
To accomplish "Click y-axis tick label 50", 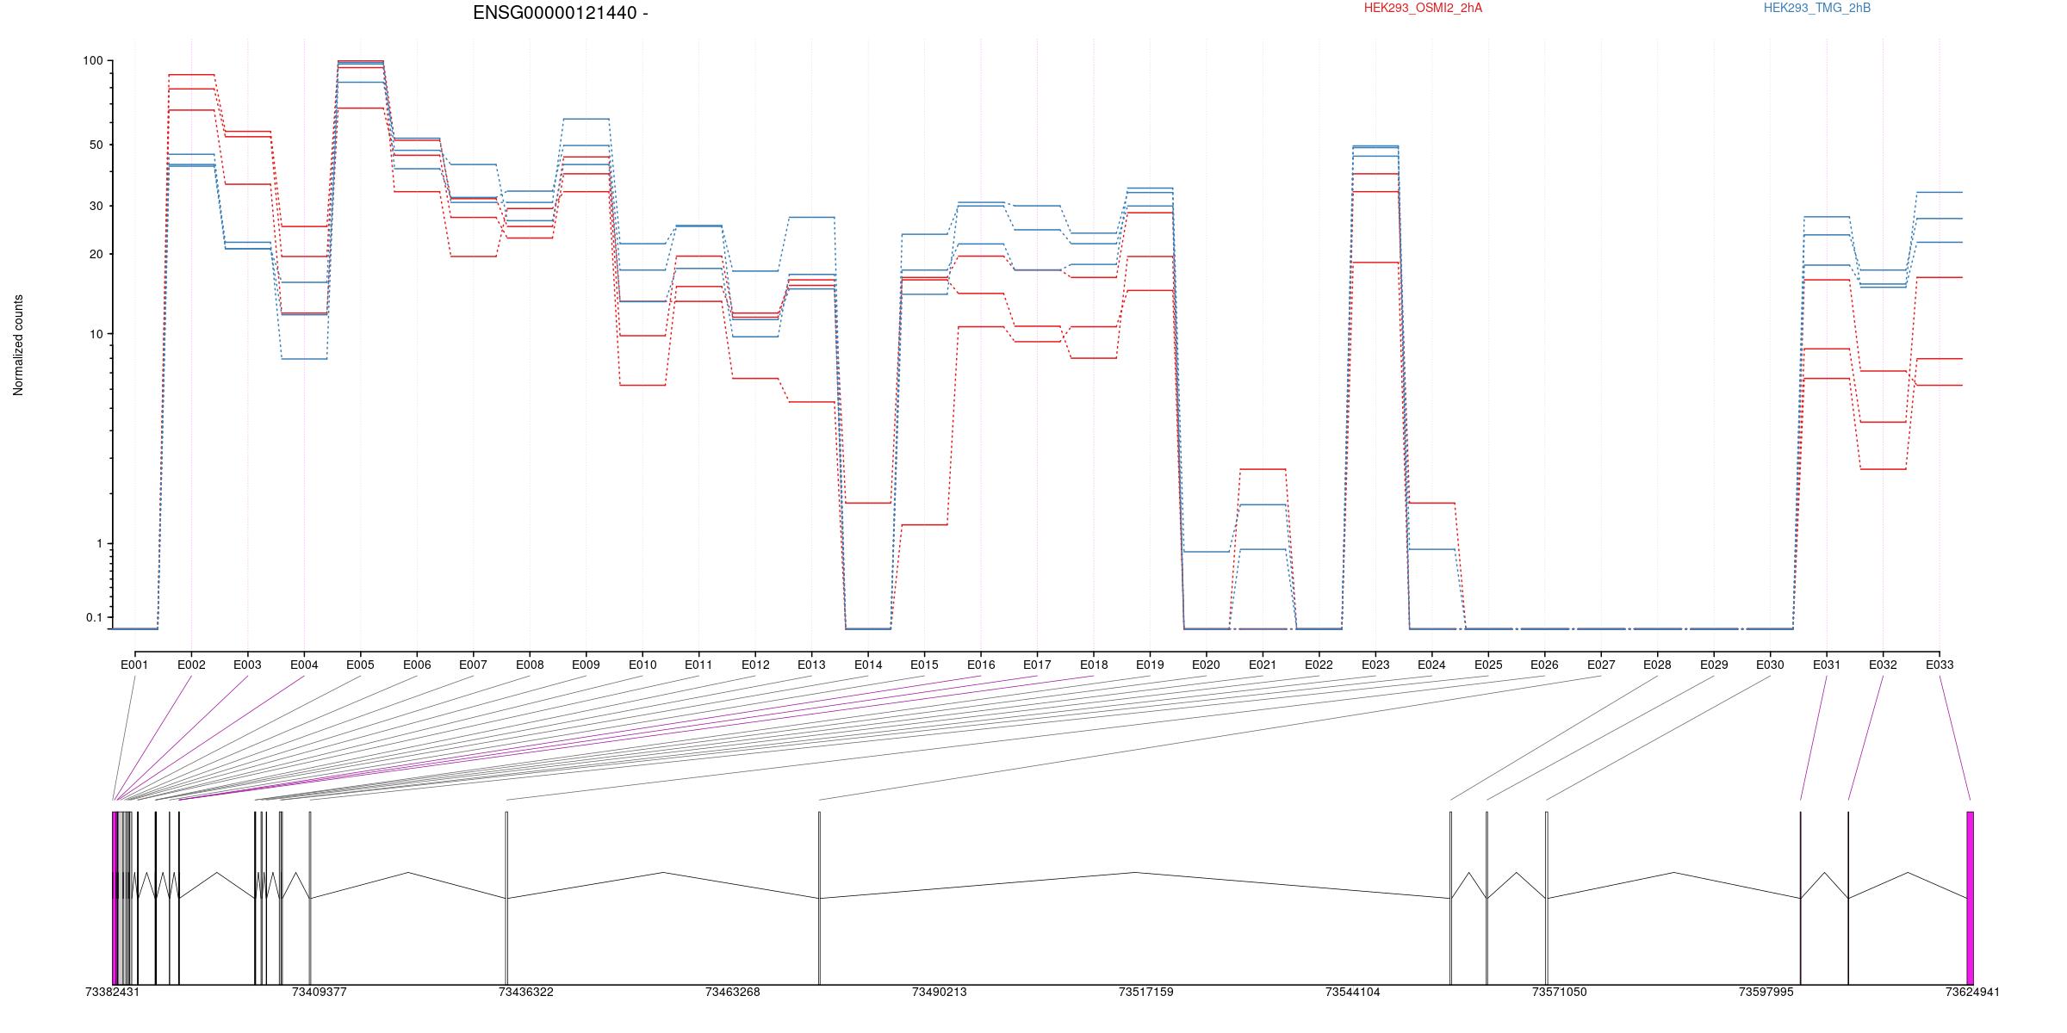I will 96,145.
